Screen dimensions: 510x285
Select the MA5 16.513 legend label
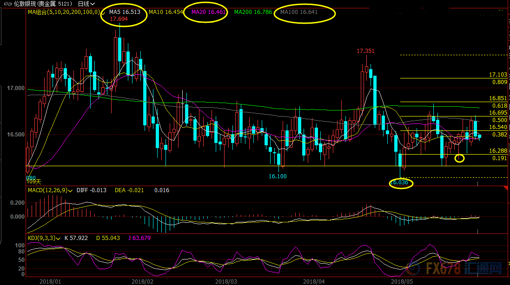[x=125, y=12]
